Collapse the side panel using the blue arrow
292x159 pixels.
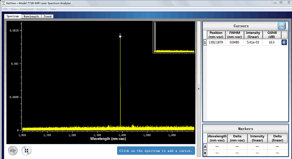[x=199, y=89]
